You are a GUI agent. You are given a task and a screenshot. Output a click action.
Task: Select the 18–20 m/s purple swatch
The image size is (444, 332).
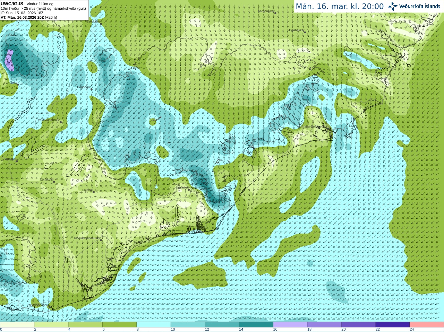[324, 325]
